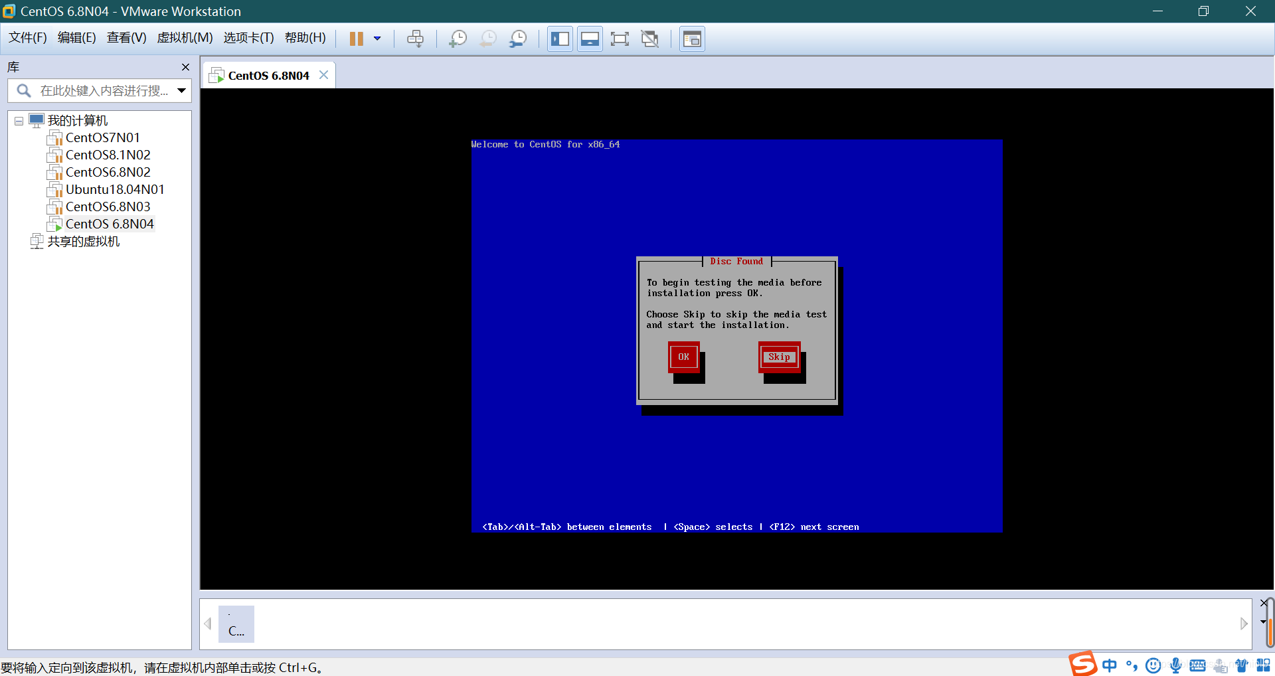Click the pause virtual machine icon
The width and height of the screenshot is (1275, 676).
357,39
